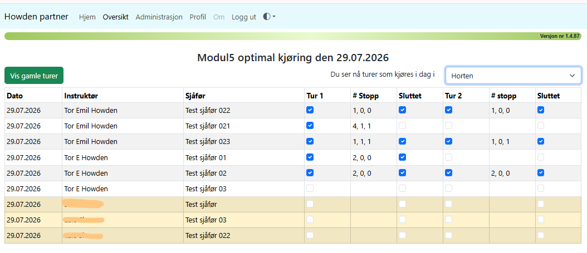This screenshot has width=587, height=253.
Task: Show old trips with Vis gamle turer
Action: 34,76
